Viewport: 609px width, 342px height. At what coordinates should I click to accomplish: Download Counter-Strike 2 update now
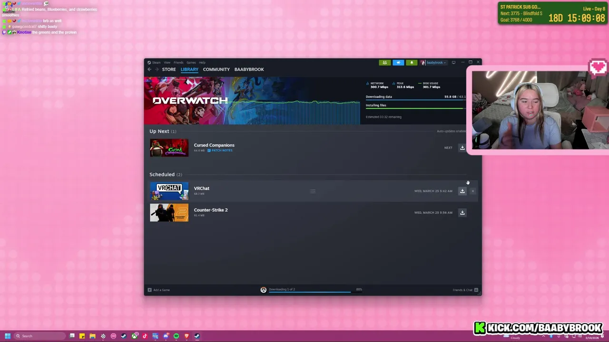coord(462,213)
